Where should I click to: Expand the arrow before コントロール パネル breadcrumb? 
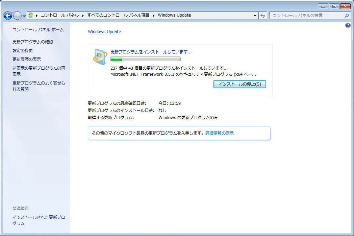click(37, 15)
